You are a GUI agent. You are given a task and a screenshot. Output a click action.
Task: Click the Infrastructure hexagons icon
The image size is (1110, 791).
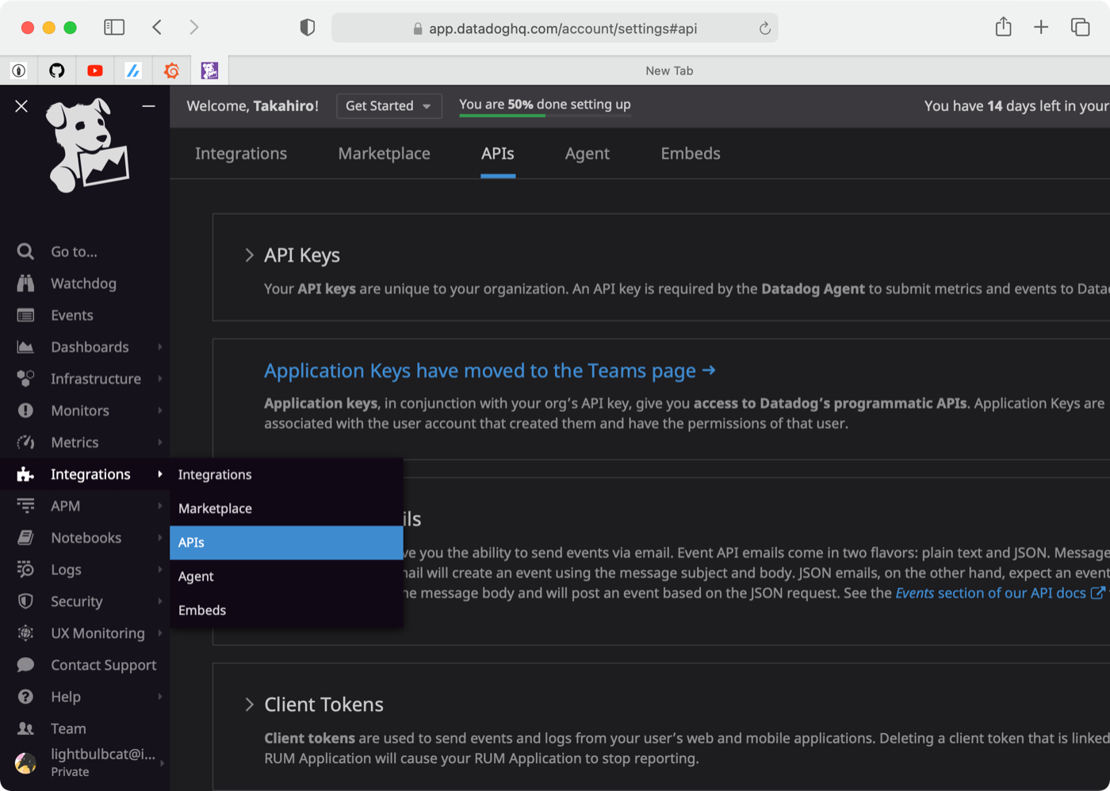coord(25,378)
